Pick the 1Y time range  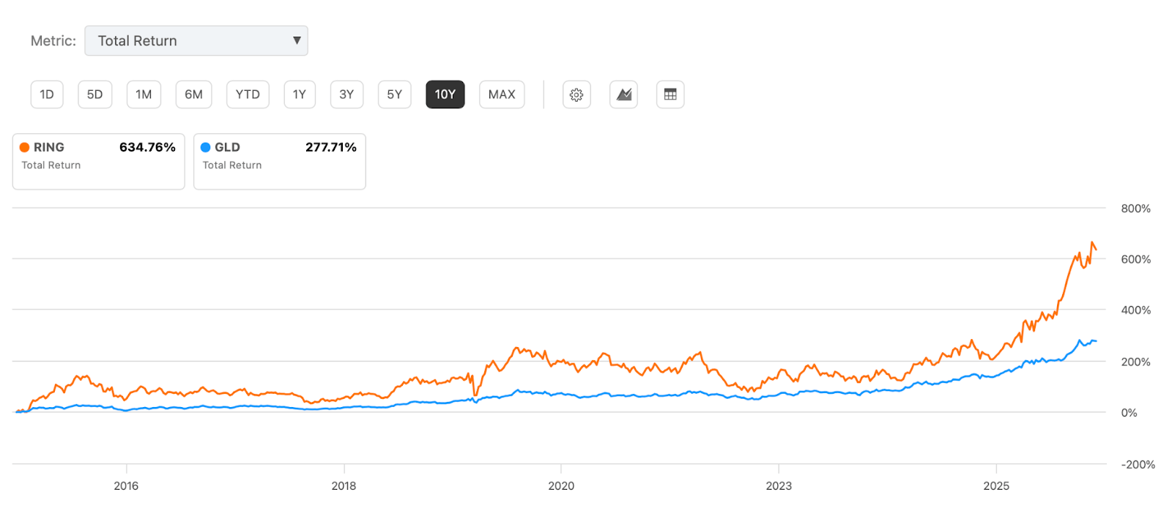tap(300, 94)
